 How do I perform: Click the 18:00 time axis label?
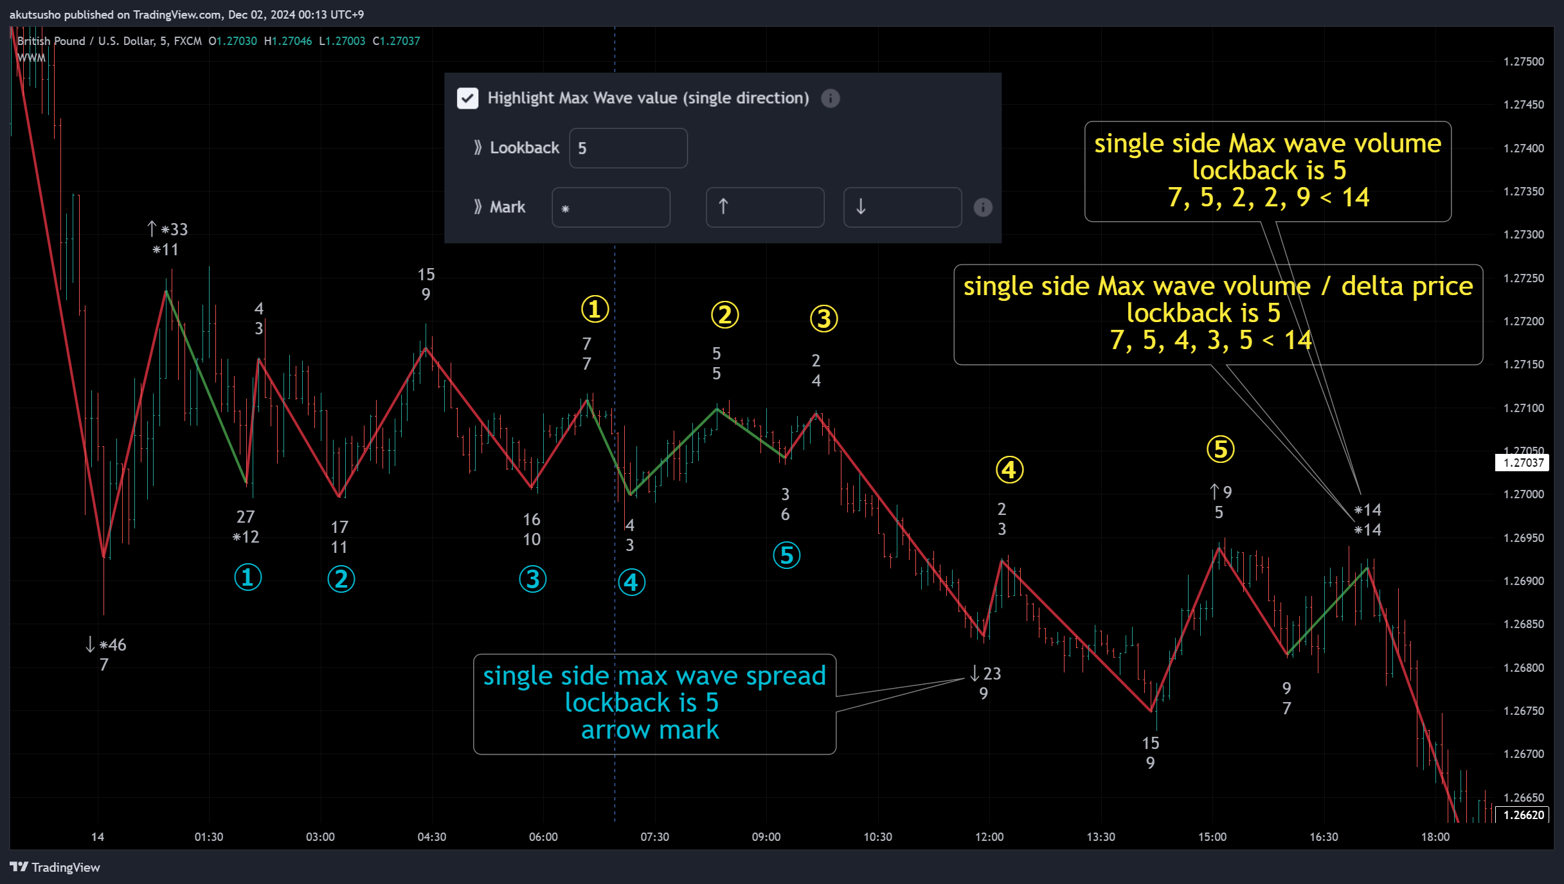(1435, 837)
